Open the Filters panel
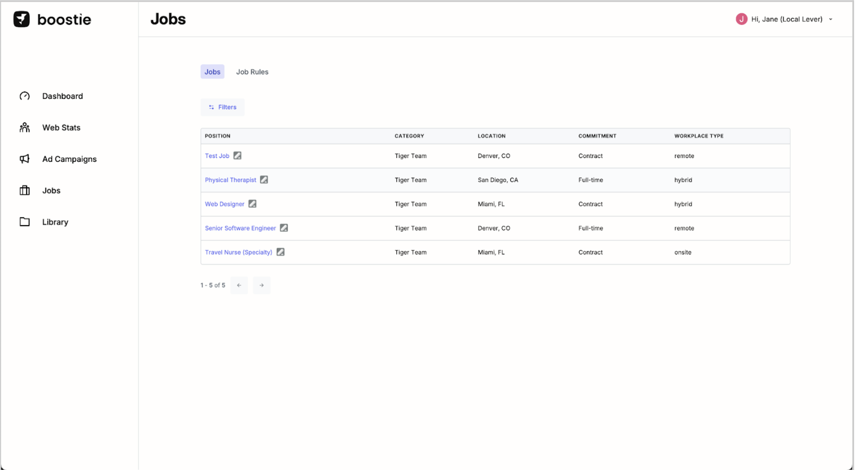The width and height of the screenshot is (856, 470). pos(222,107)
